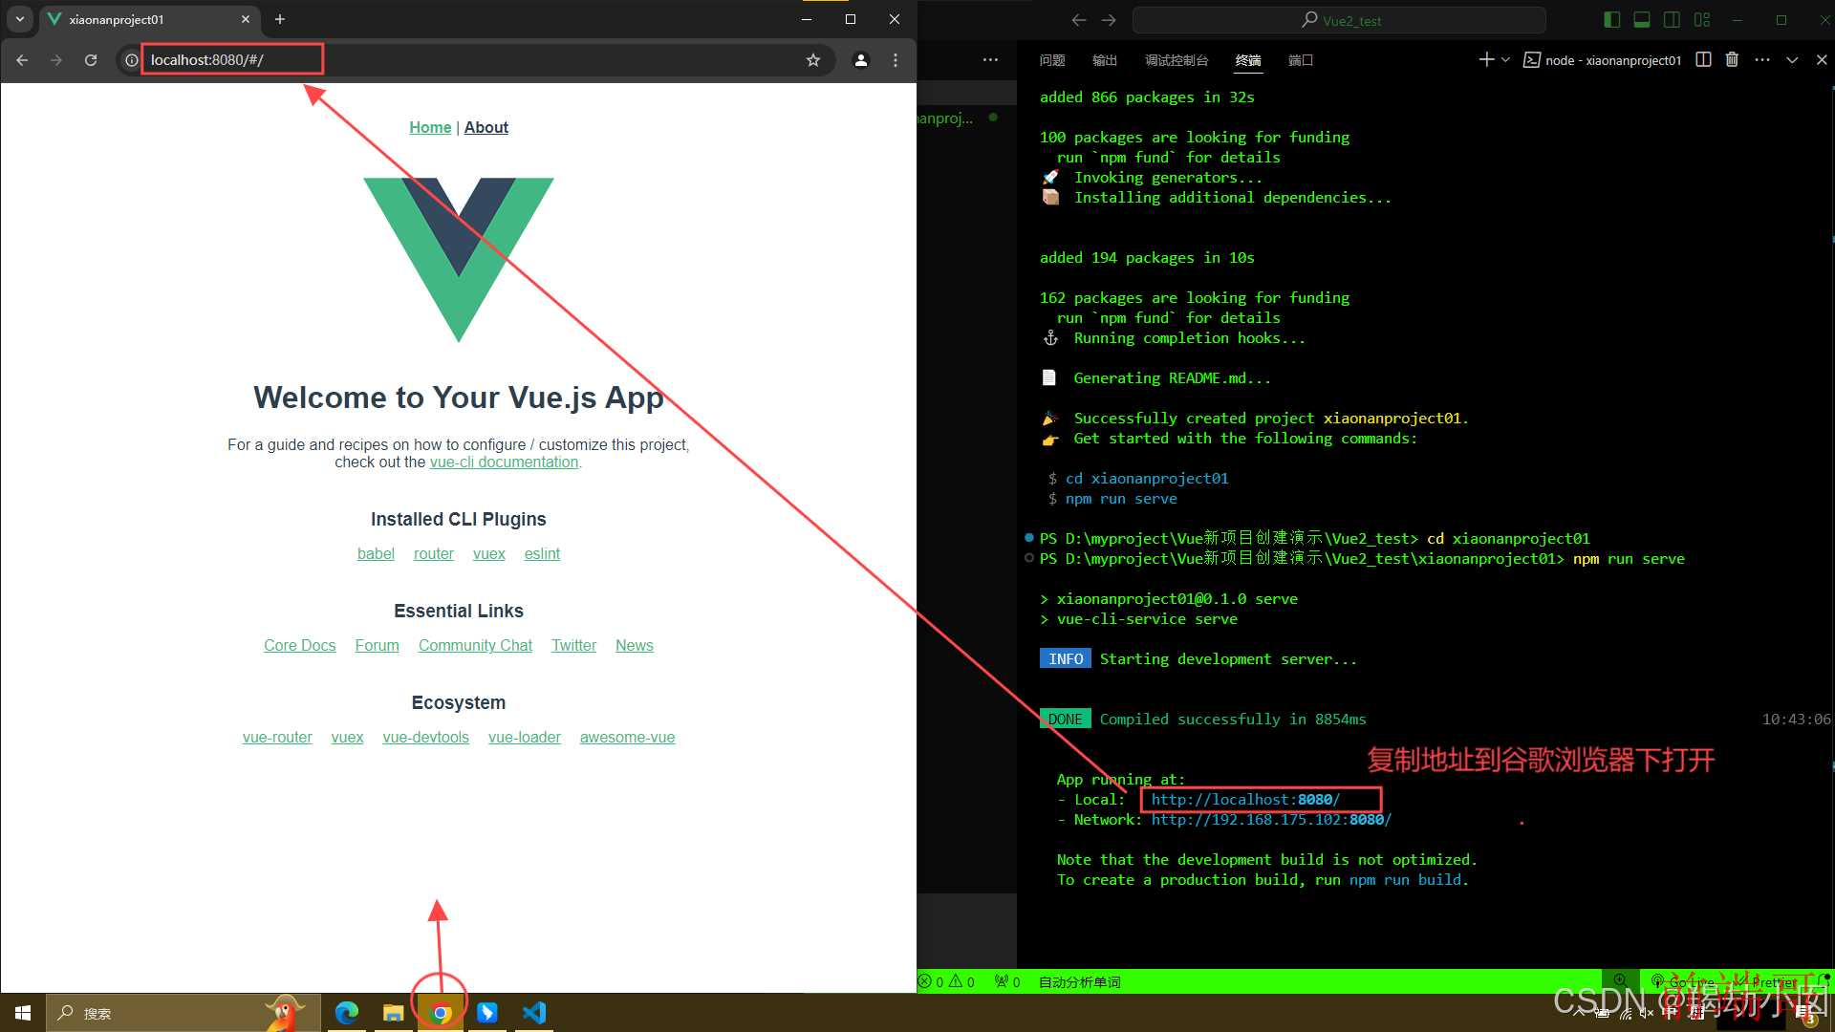Viewport: 1835px width, 1032px height.
Task: Open the About link on Vue page
Action: point(486,127)
